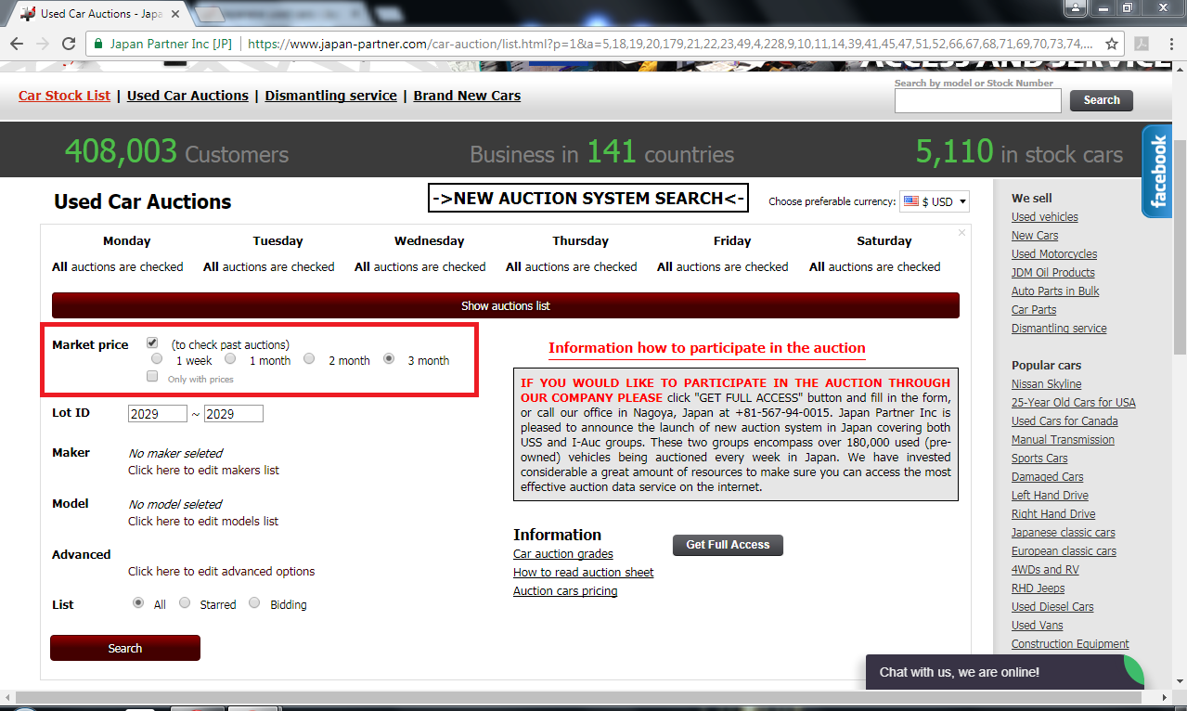This screenshot has width=1187, height=711.
Task: Choose the 2 month radio option
Action: [309, 358]
